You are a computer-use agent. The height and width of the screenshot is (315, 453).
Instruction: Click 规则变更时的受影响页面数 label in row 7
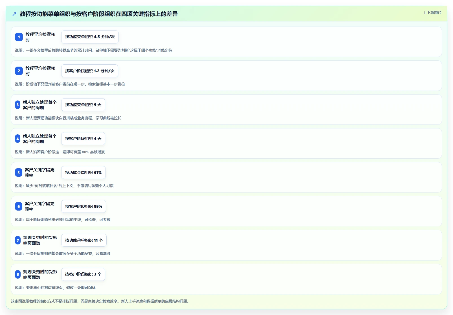[40, 240]
